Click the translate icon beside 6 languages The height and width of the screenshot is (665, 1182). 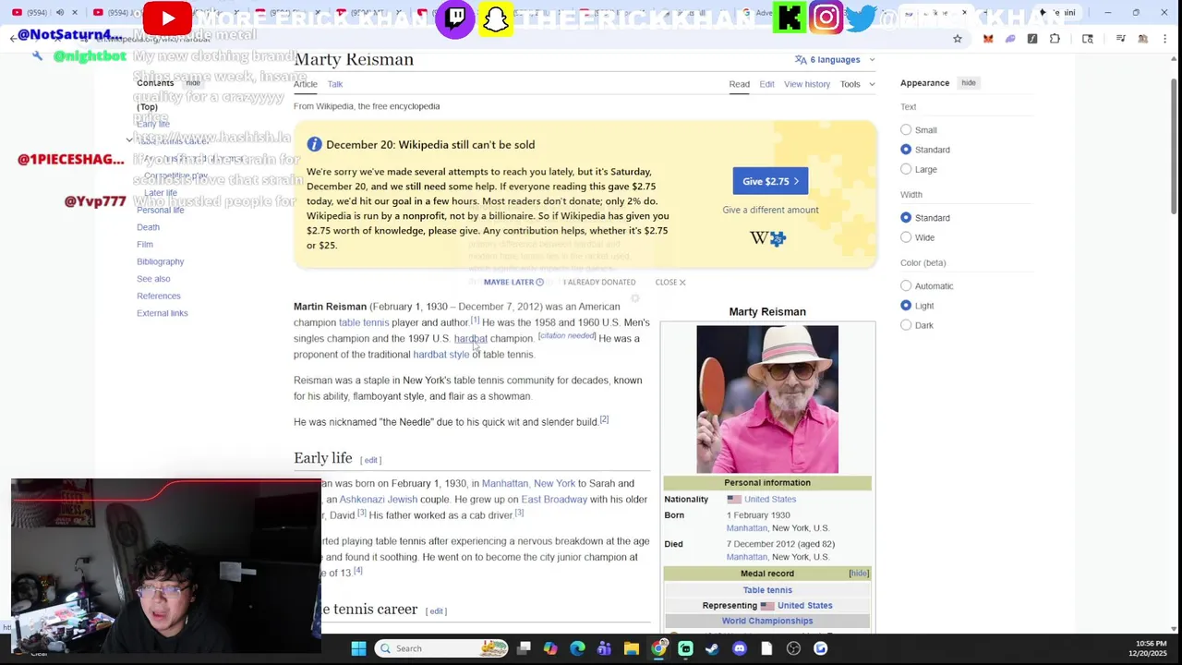[x=801, y=59]
